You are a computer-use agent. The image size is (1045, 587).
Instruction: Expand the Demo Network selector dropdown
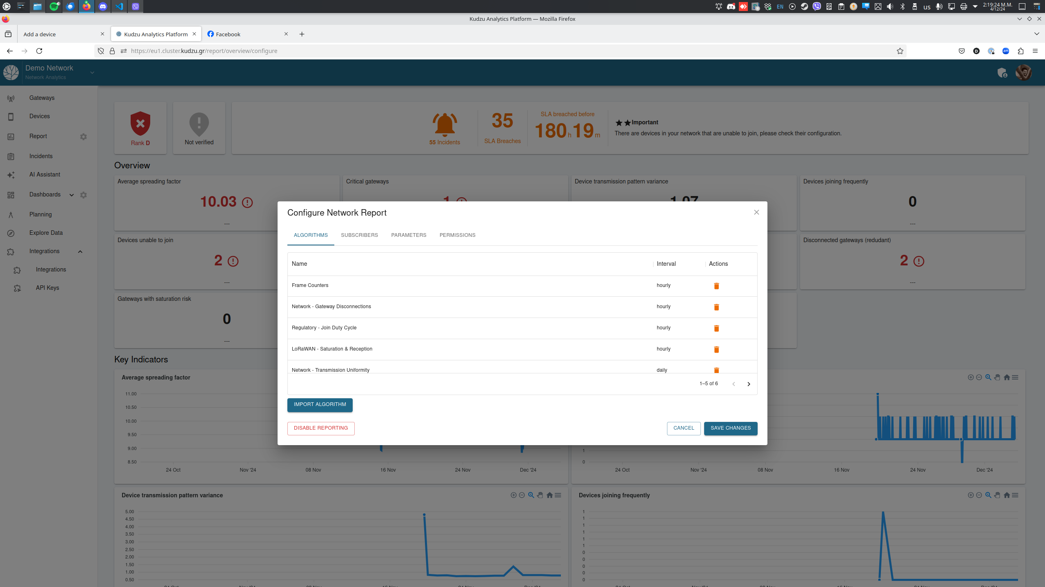(92, 73)
